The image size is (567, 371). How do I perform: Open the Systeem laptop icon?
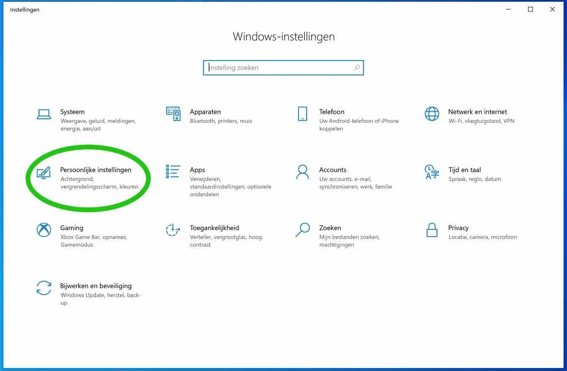point(44,114)
